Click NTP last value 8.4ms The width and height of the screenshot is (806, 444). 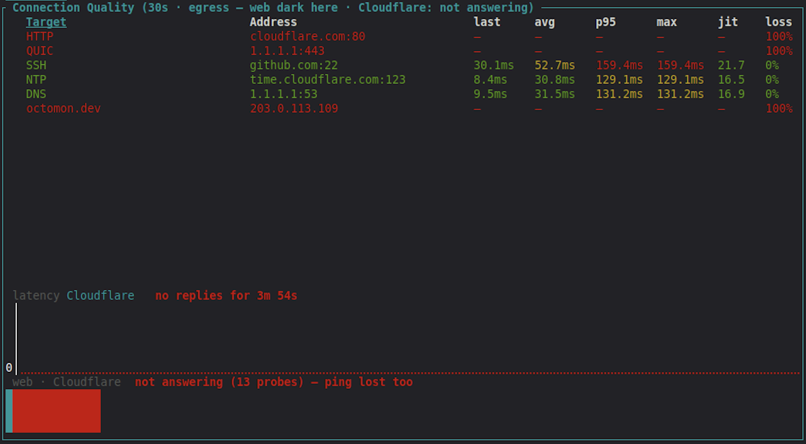490,80
